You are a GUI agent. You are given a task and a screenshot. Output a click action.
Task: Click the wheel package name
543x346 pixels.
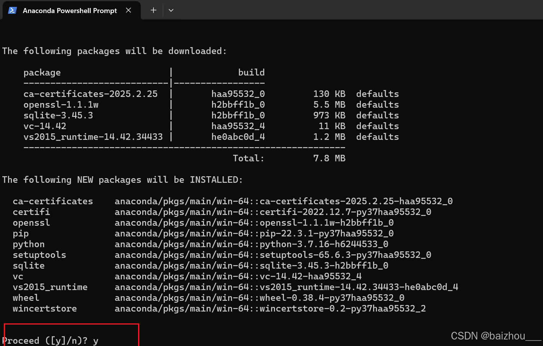[x=26, y=297]
